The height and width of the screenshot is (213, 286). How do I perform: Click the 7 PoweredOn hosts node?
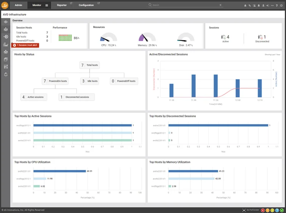[x=55, y=81]
